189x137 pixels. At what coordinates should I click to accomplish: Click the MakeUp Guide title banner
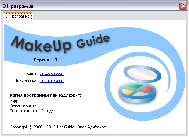[x=60, y=44]
